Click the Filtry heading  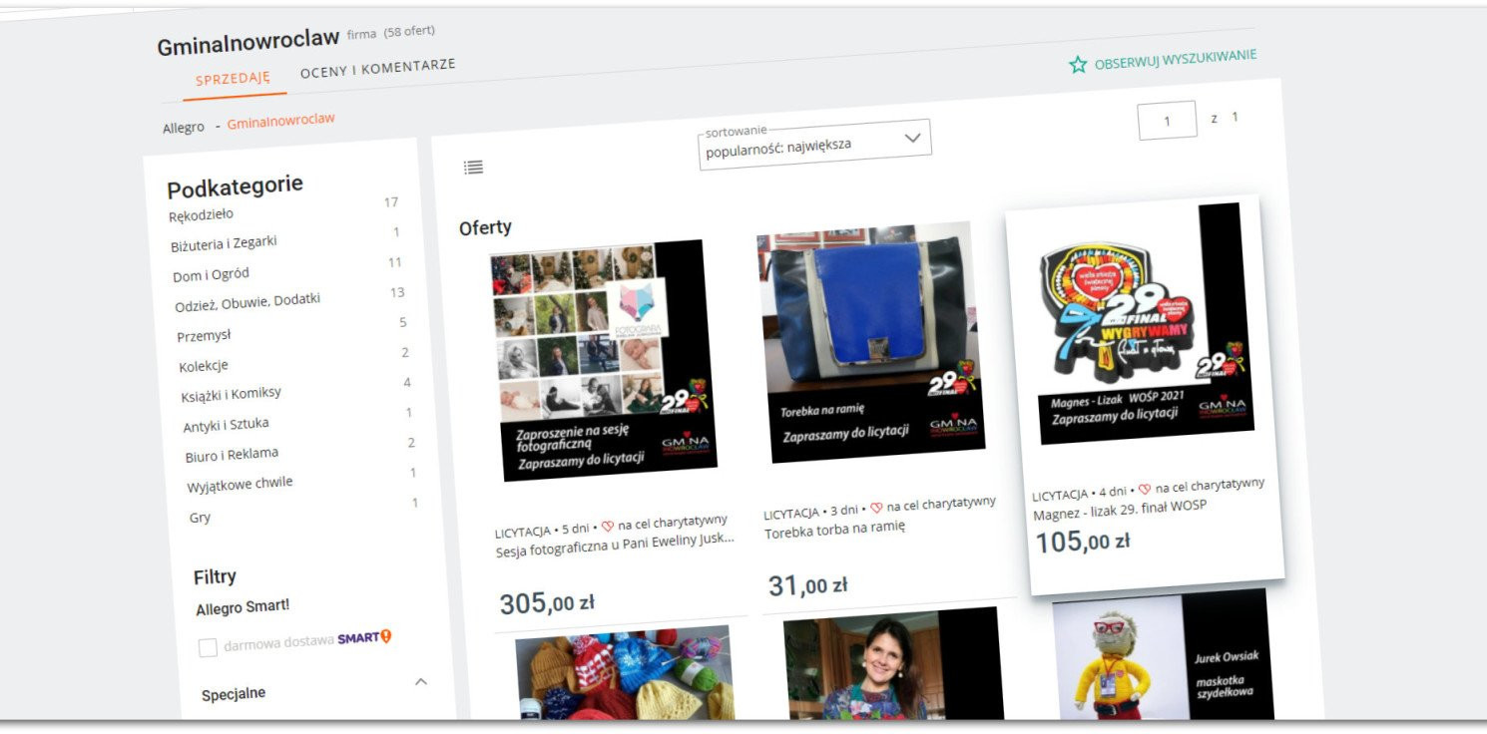pos(215,576)
